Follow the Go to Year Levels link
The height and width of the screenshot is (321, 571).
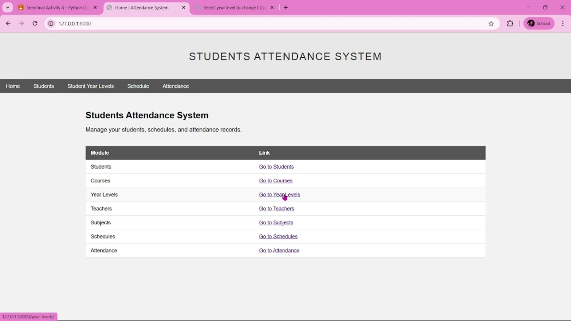[x=280, y=195]
